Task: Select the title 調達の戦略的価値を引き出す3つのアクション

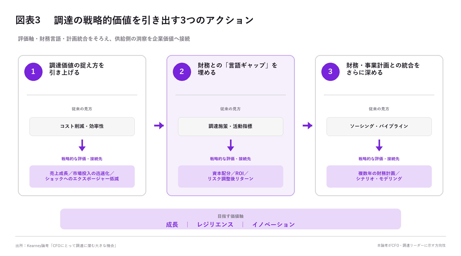Action: 154,20
